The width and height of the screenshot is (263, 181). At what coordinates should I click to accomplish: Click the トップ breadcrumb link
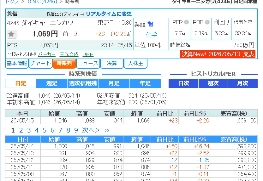click(x=12, y=2)
